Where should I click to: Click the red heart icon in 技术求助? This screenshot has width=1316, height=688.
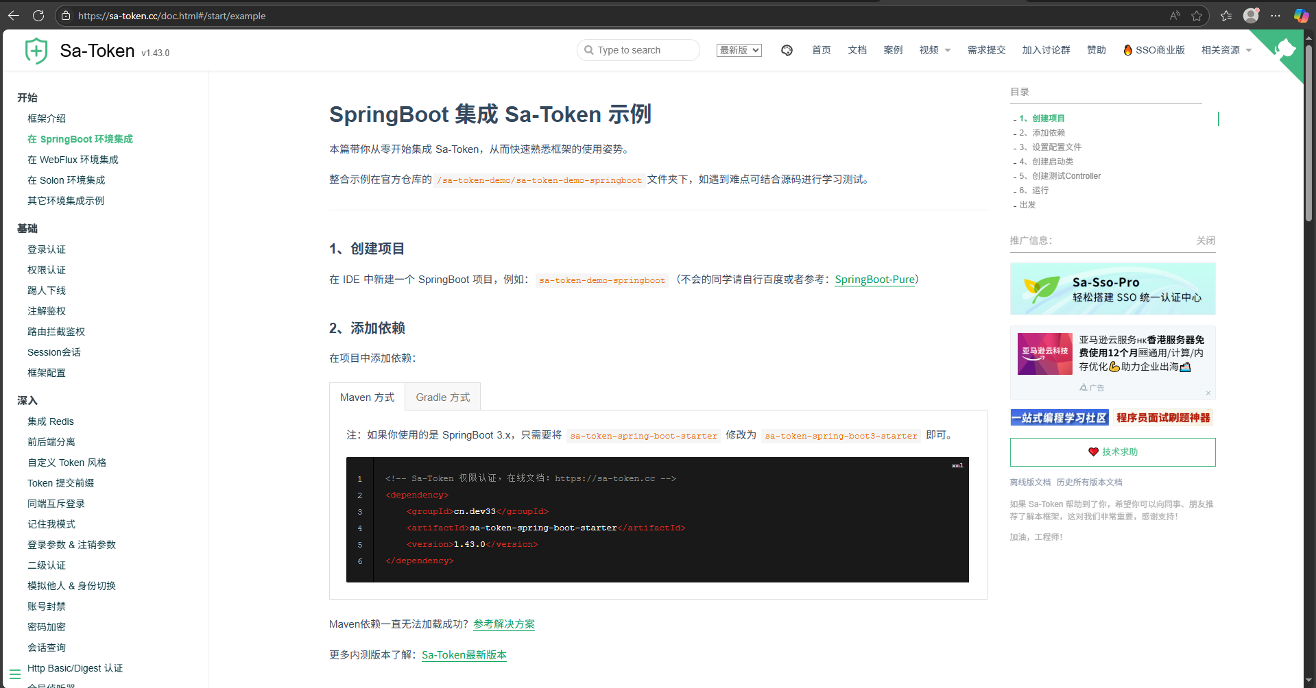tap(1093, 452)
